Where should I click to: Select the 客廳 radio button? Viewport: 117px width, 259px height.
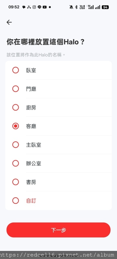point(16,126)
